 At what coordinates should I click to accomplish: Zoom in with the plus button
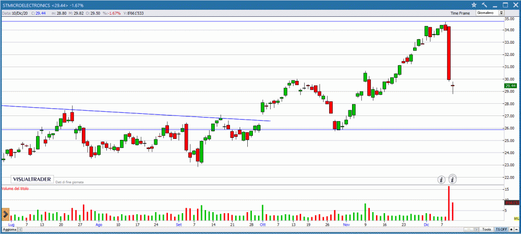[x=511, y=229]
